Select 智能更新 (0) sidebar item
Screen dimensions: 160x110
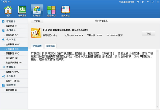(14, 26)
